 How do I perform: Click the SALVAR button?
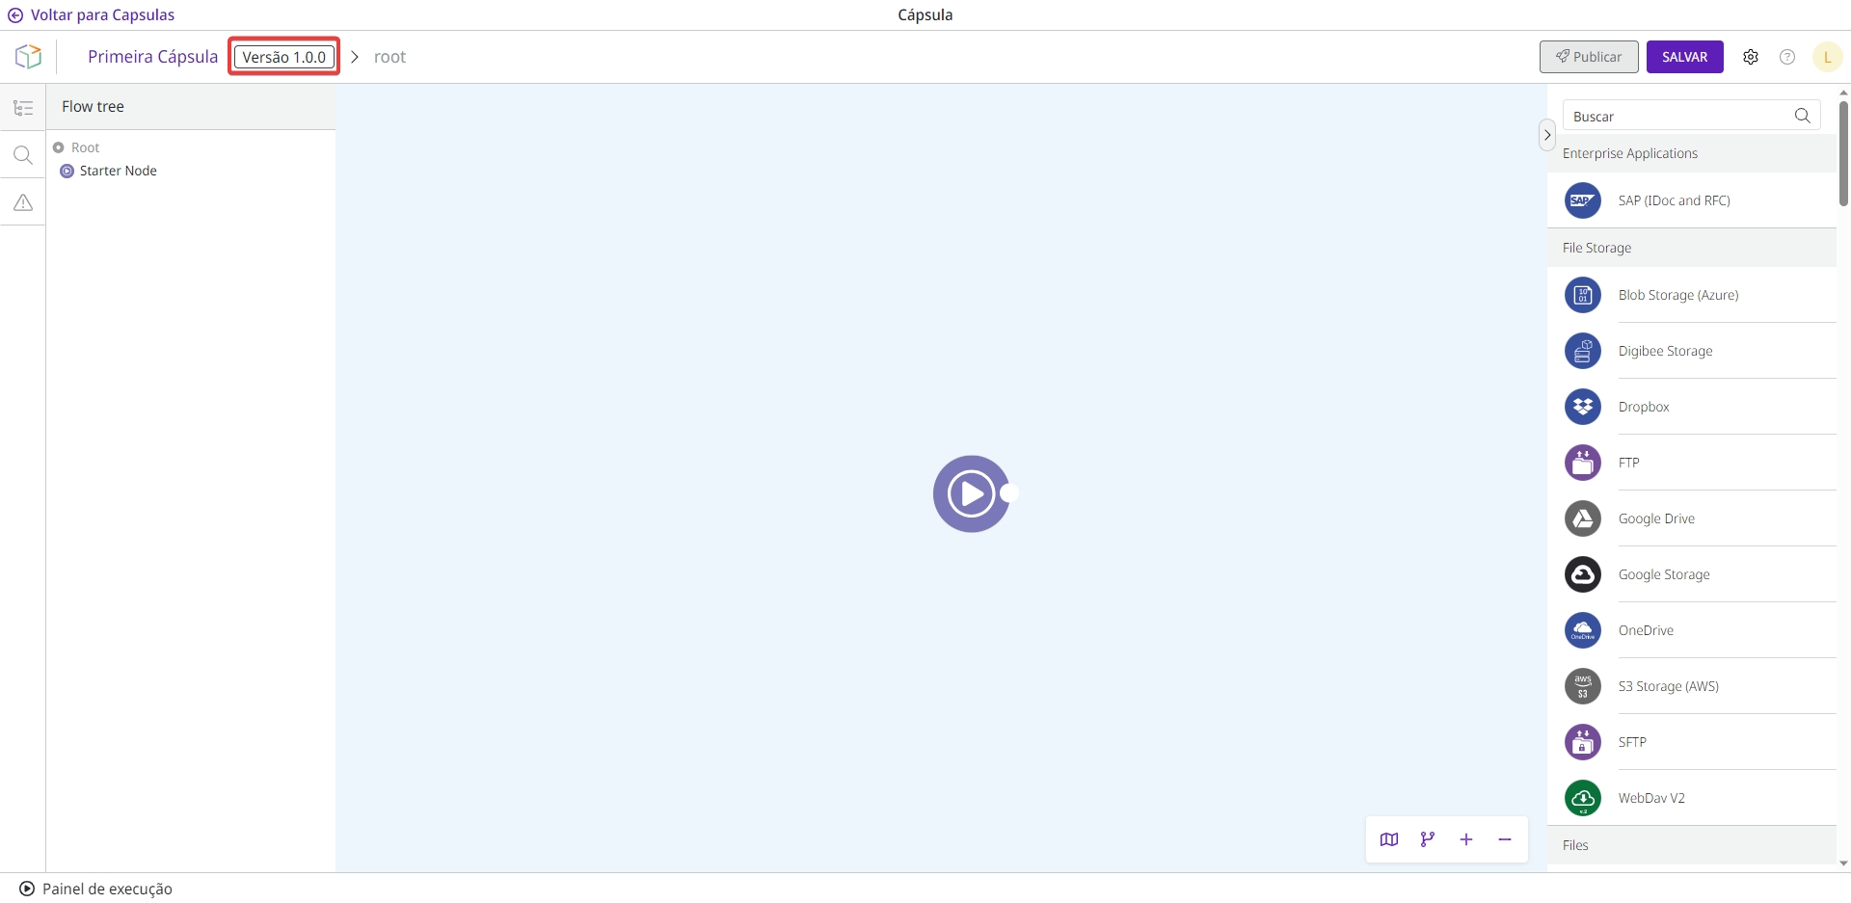pyautogui.click(x=1685, y=57)
